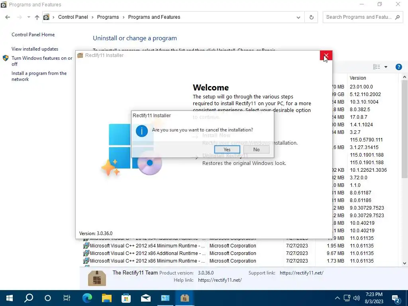The width and height of the screenshot is (408, 306).
Task: Go up one folder level
Action: pos(37,17)
